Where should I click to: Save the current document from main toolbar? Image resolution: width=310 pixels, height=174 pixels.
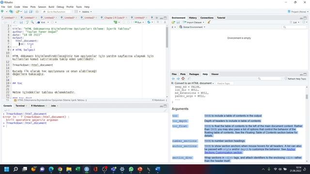click(x=26, y=12)
